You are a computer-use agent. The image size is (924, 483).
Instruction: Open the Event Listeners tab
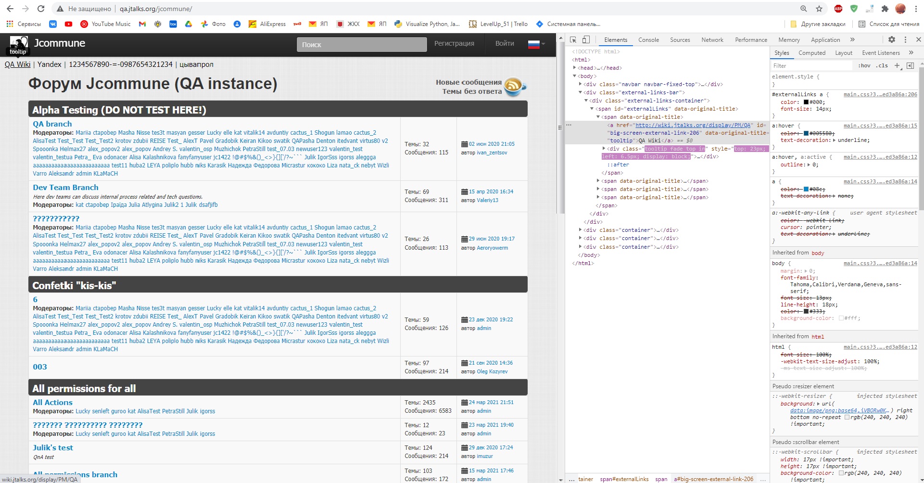pos(881,53)
